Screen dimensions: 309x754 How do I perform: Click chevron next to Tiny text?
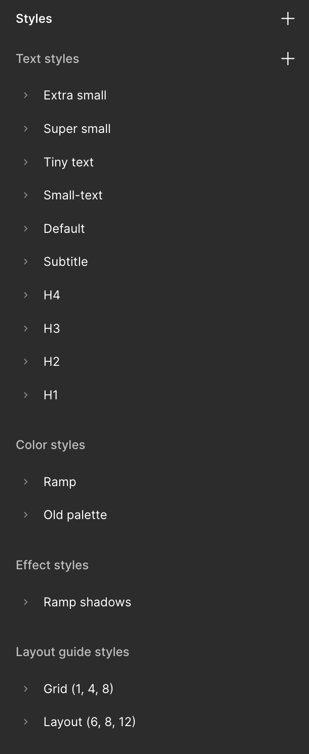(26, 162)
